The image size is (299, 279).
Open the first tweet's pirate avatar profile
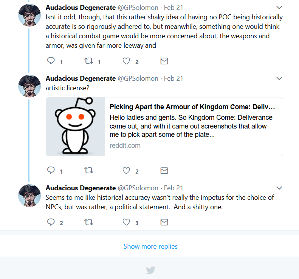(x=29, y=15)
